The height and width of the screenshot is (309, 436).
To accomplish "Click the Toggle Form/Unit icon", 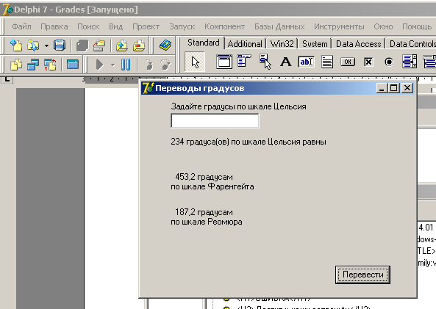I will 50,65.
